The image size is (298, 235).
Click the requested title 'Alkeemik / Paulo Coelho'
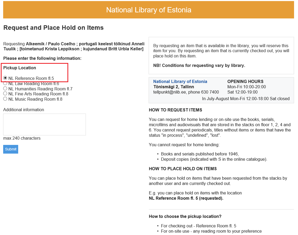point(51,44)
